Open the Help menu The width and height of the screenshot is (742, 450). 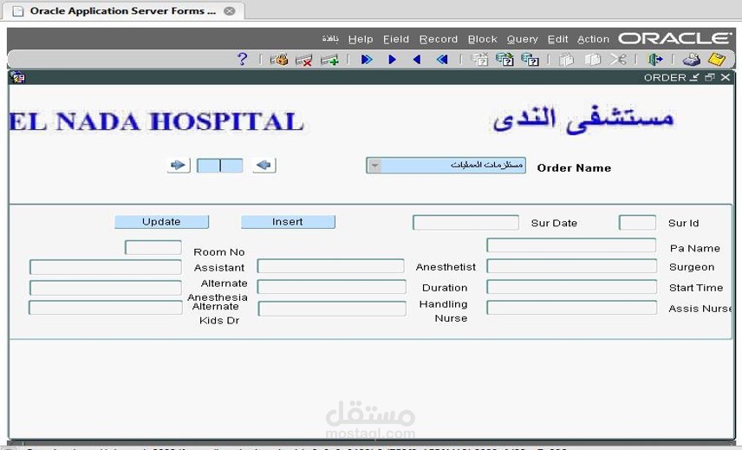click(361, 39)
